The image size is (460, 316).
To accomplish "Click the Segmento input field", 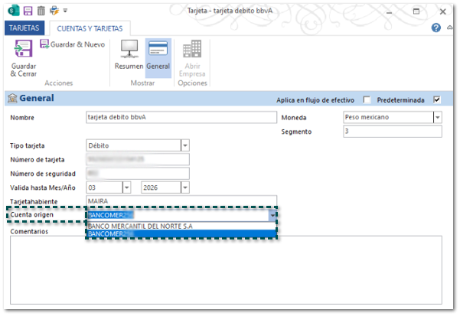I will pyautogui.click(x=392, y=132).
